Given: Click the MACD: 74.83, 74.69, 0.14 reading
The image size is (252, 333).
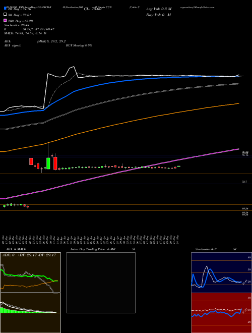Looking at the screenshot, I should tap(25, 33).
